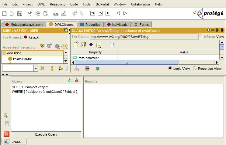
Task: Click the BP BioPortal search icon
Action: (64, 46)
